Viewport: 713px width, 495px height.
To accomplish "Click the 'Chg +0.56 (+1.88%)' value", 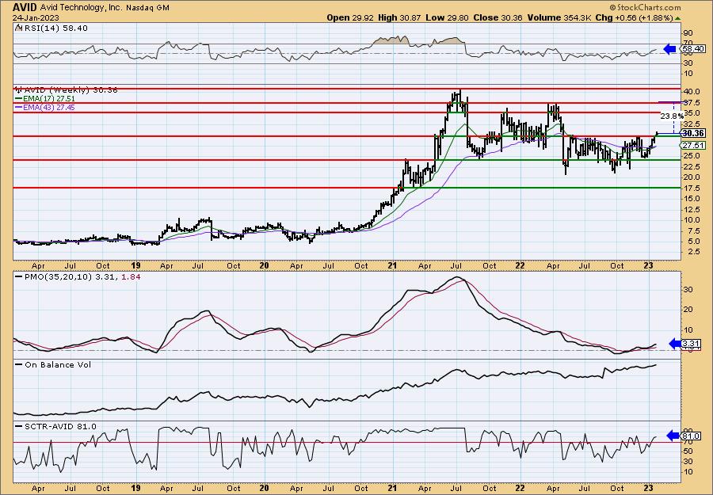I will 635,17.
